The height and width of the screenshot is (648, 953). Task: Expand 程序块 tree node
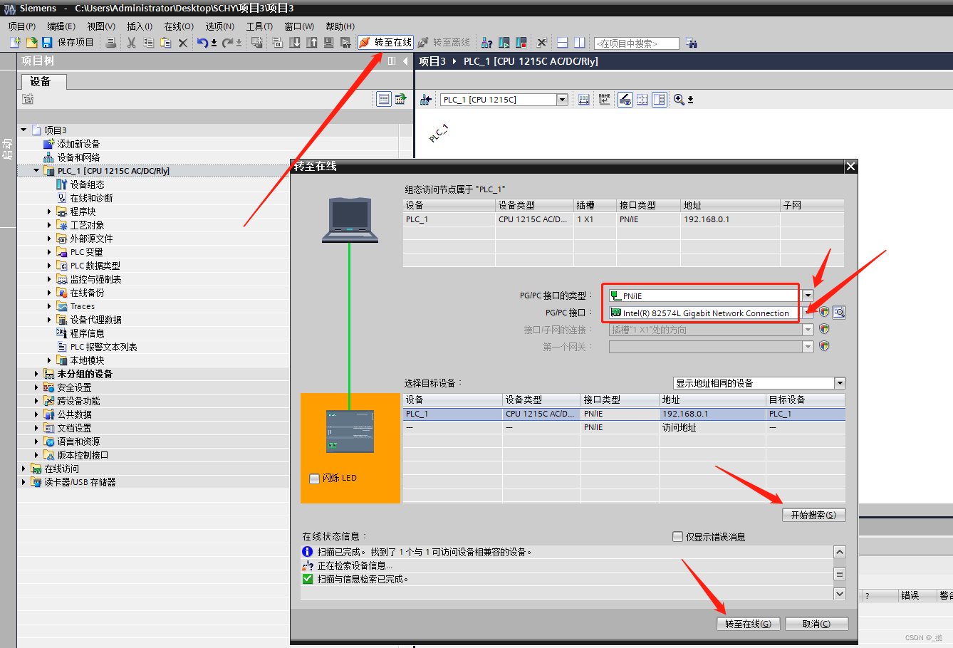click(49, 211)
